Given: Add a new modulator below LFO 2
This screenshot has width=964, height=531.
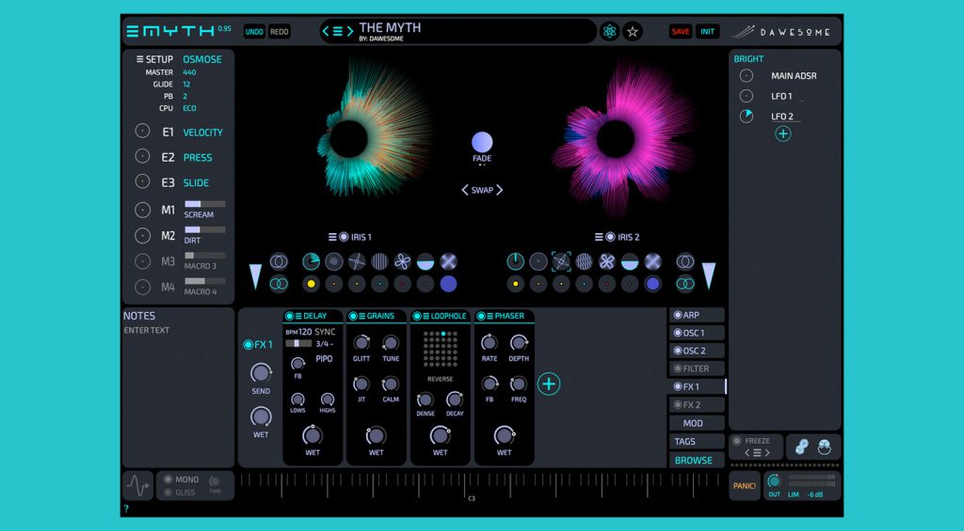Looking at the screenshot, I should click(x=782, y=134).
